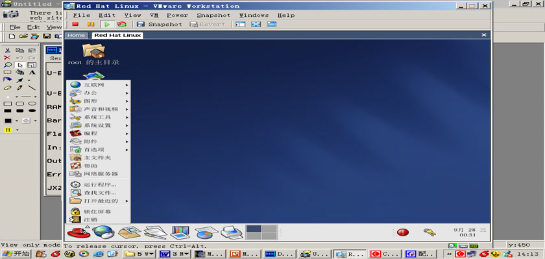Reset the VM with the red-green arrows icon
The width and height of the screenshot is (545, 259).
(x=122, y=24)
